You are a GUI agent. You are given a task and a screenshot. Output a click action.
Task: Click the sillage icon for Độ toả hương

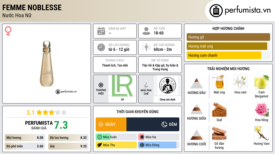[x=146, y=47]
